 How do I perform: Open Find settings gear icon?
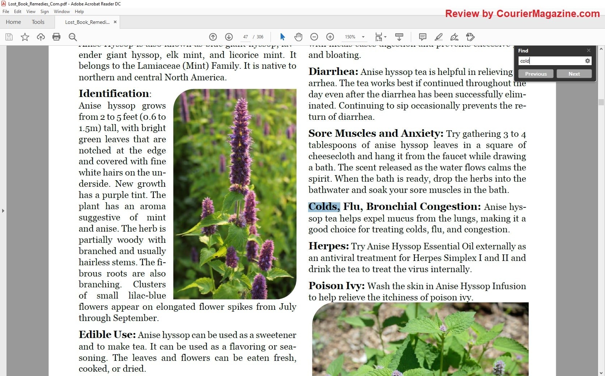[588, 61]
